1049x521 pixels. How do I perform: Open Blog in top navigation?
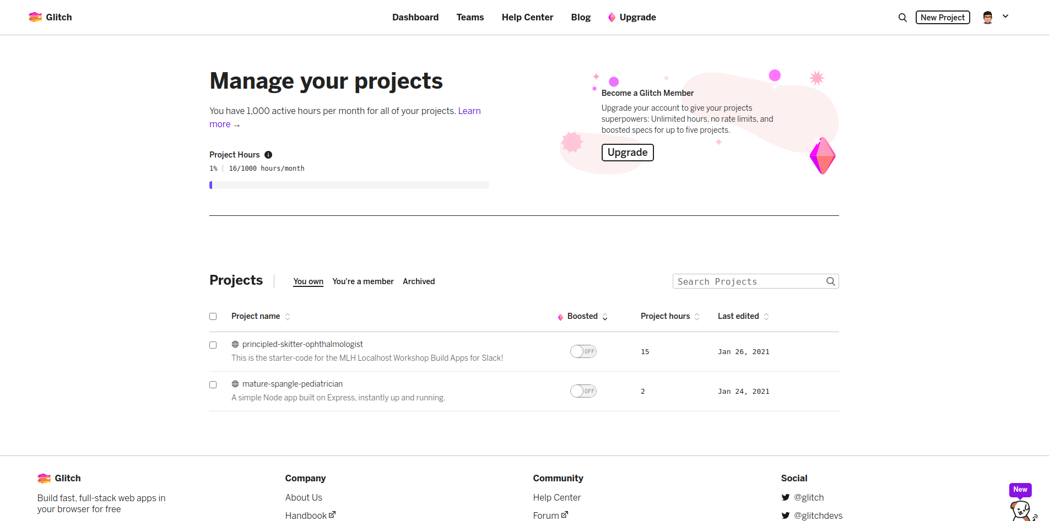581,18
